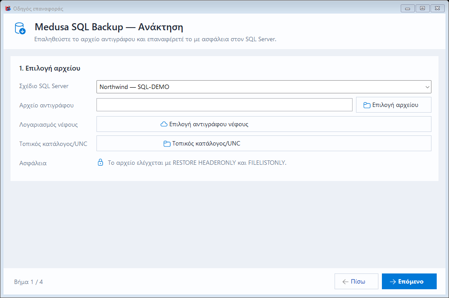Click the 'Ασφάλεια' label
This screenshot has height=298, width=449.
[x=33, y=163]
